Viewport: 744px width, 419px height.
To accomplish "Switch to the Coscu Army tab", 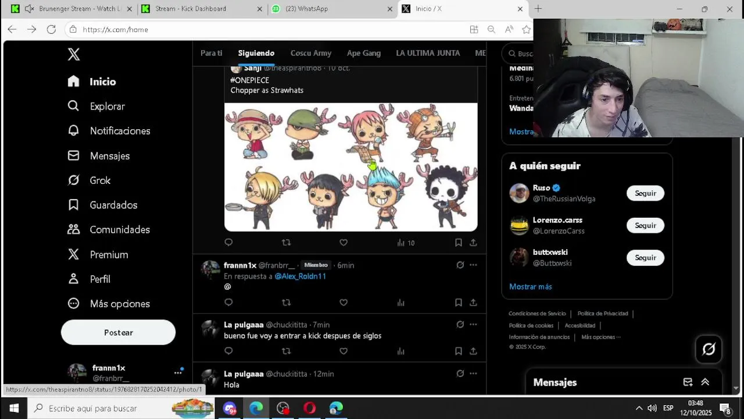I will [311, 53].
